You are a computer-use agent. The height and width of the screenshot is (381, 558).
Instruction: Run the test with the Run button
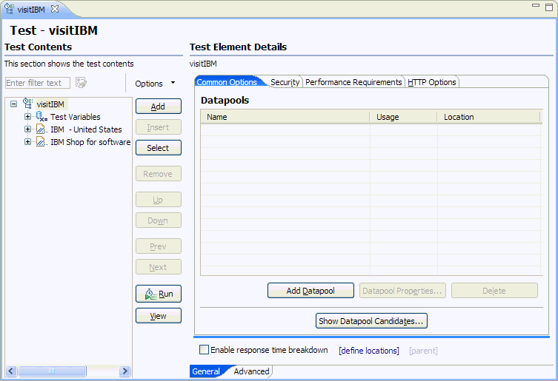(159, 294)
